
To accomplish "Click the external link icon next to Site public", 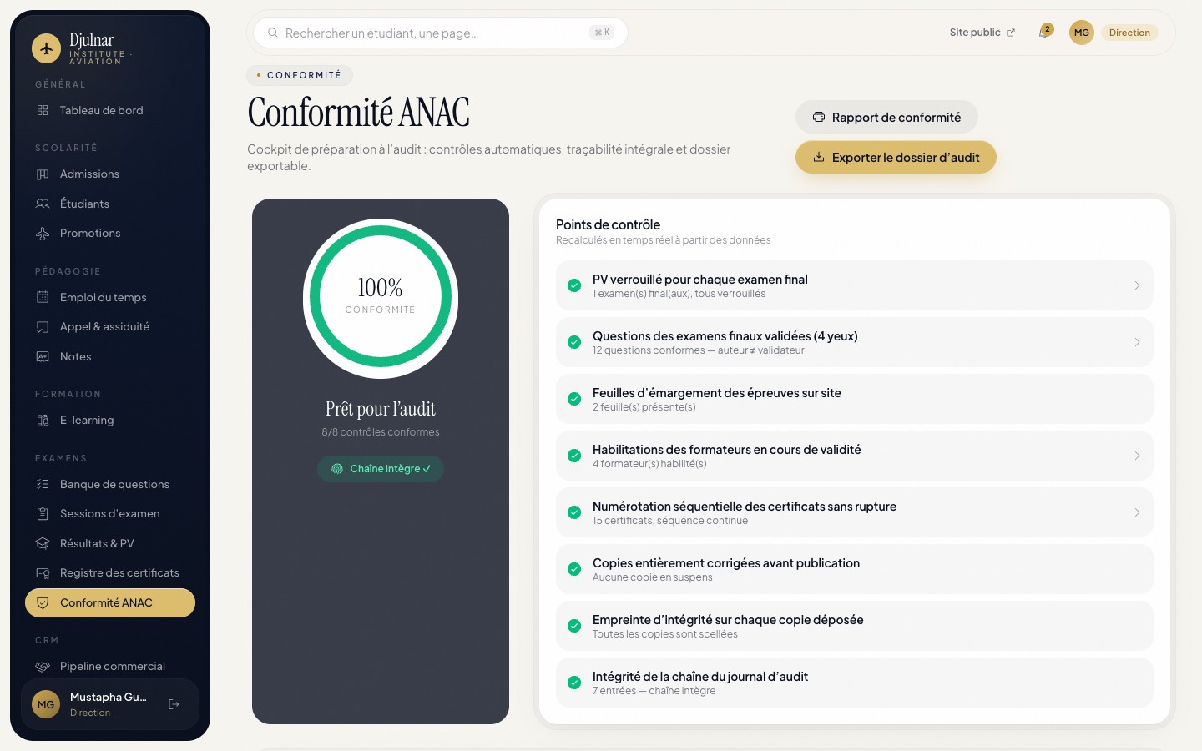I will (1011, 33).
